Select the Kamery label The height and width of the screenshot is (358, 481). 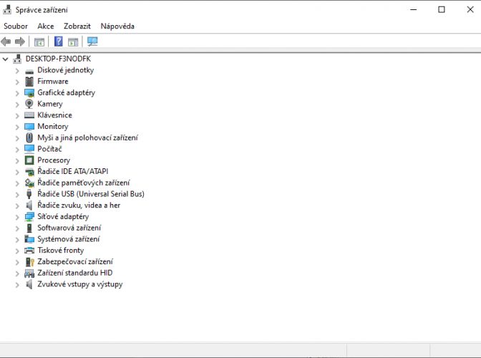(50, 104)
